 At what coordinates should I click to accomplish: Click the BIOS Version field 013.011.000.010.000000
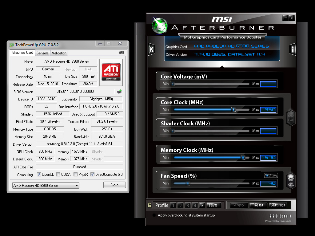coord(75,92)
